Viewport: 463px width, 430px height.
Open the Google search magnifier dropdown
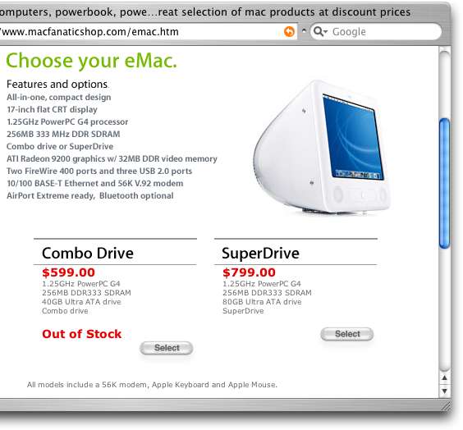[320, 31]
